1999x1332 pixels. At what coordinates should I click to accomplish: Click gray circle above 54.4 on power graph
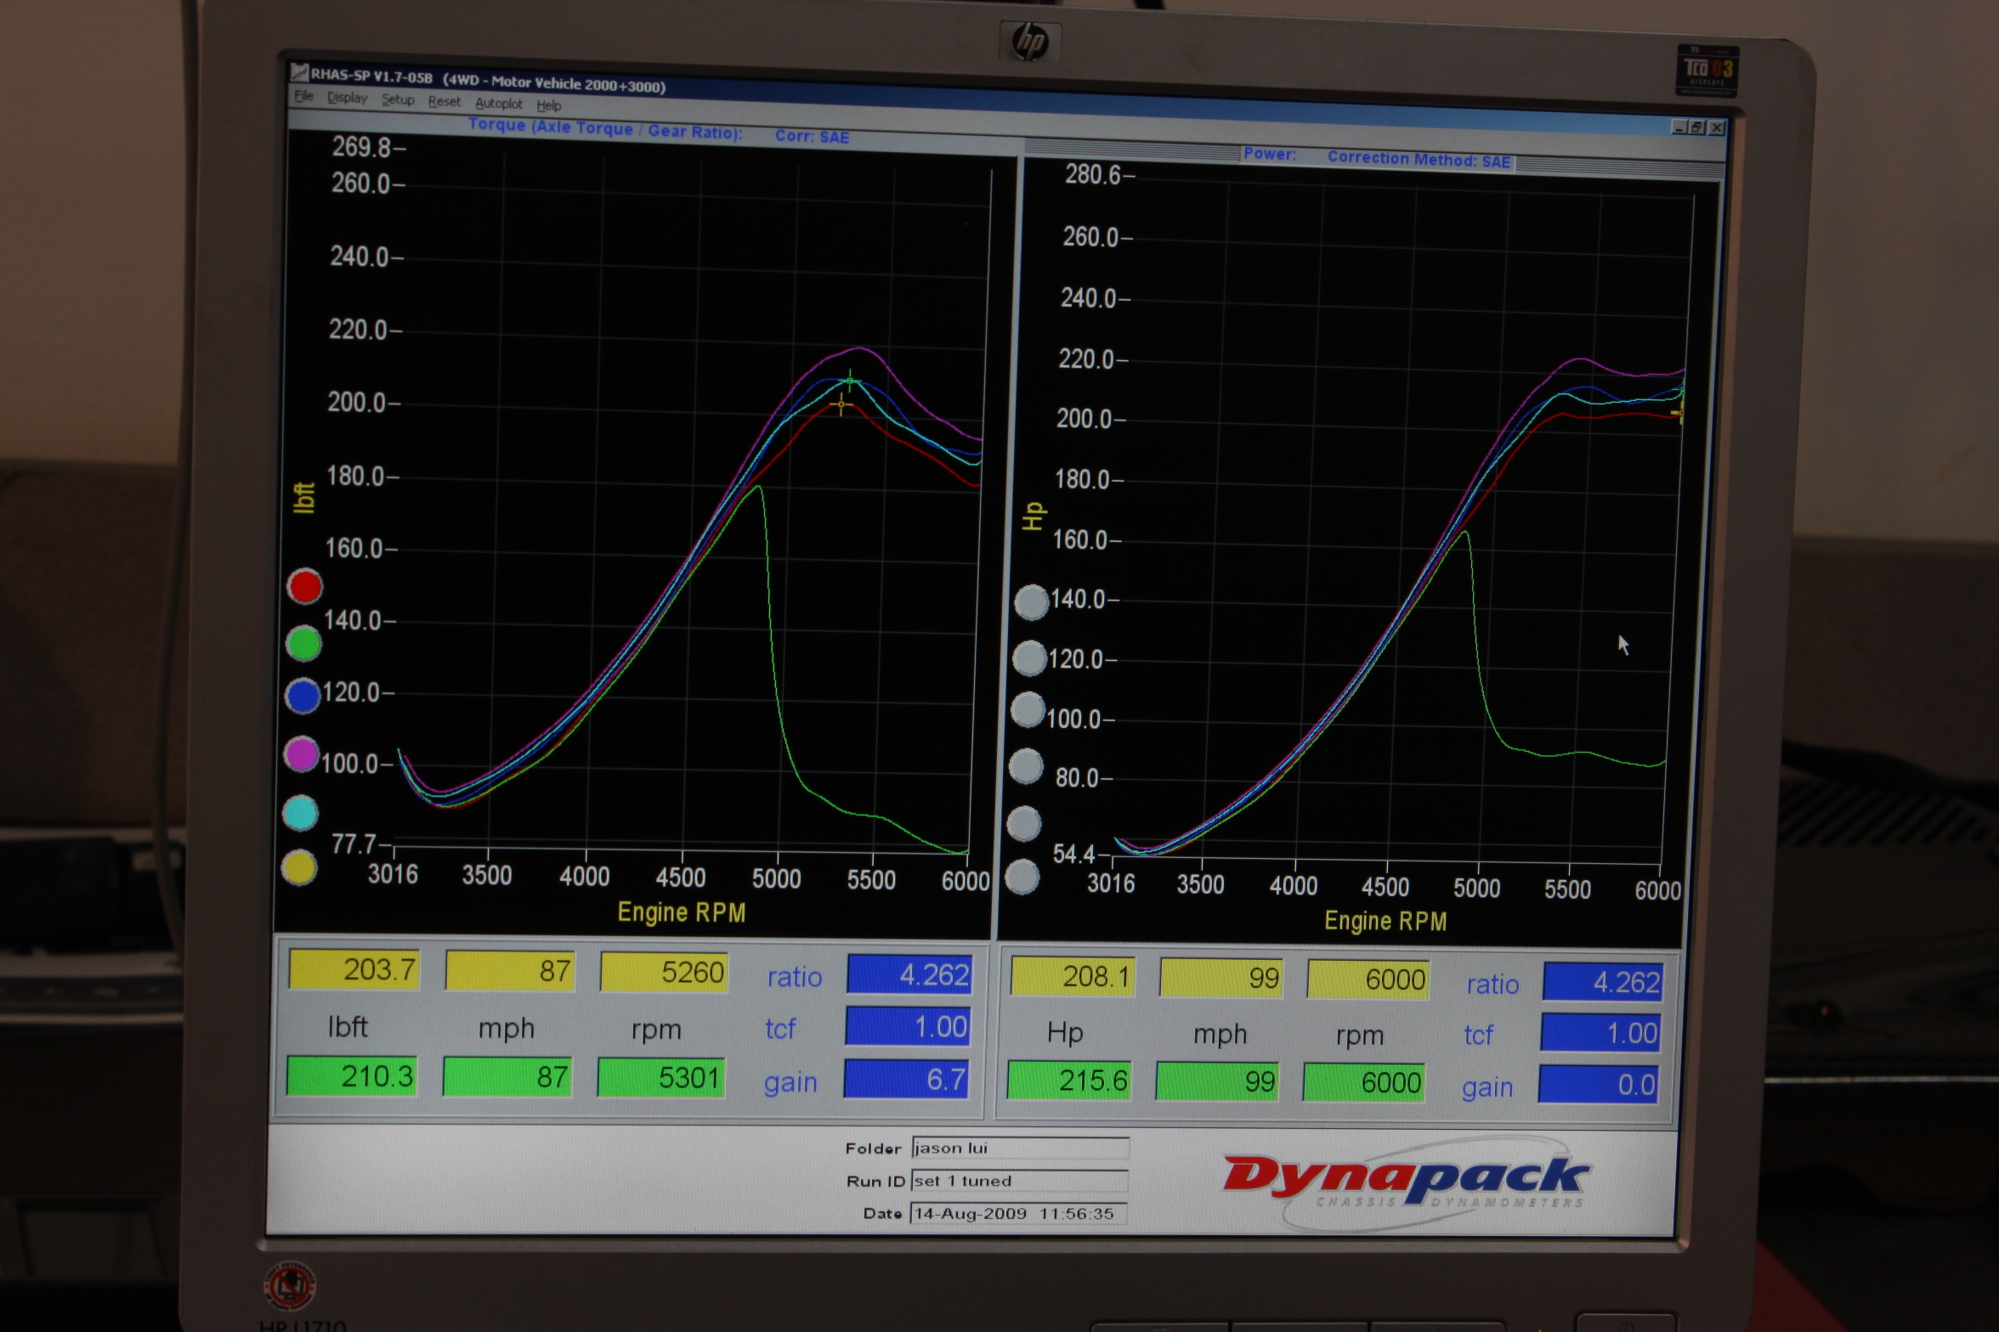pos(1024,823)
